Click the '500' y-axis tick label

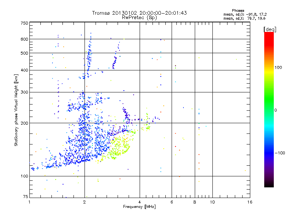tap(24, 53)
